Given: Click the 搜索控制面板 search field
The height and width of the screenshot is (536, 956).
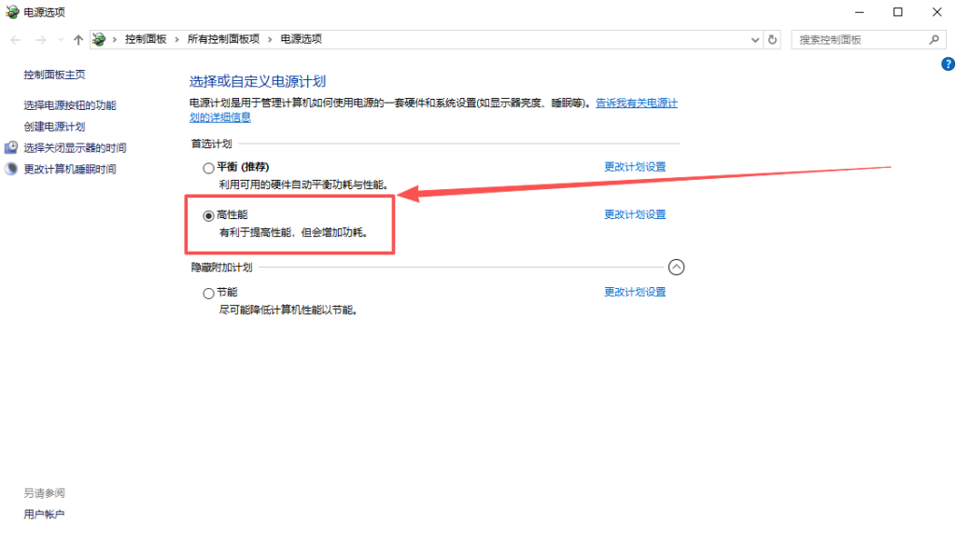Looking at the screenshot, I should click(859, 39).
